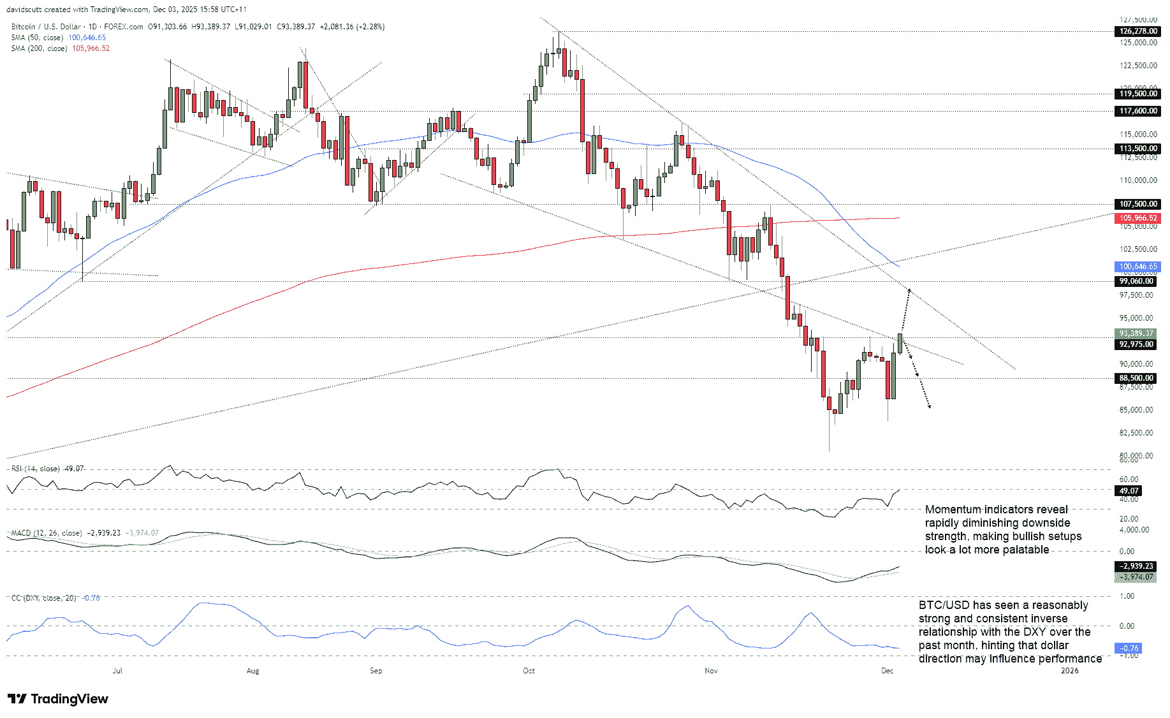Click the 126,278.00 price level label
This screenshot has height=718, width=1170.
(x=1138, y=29)
